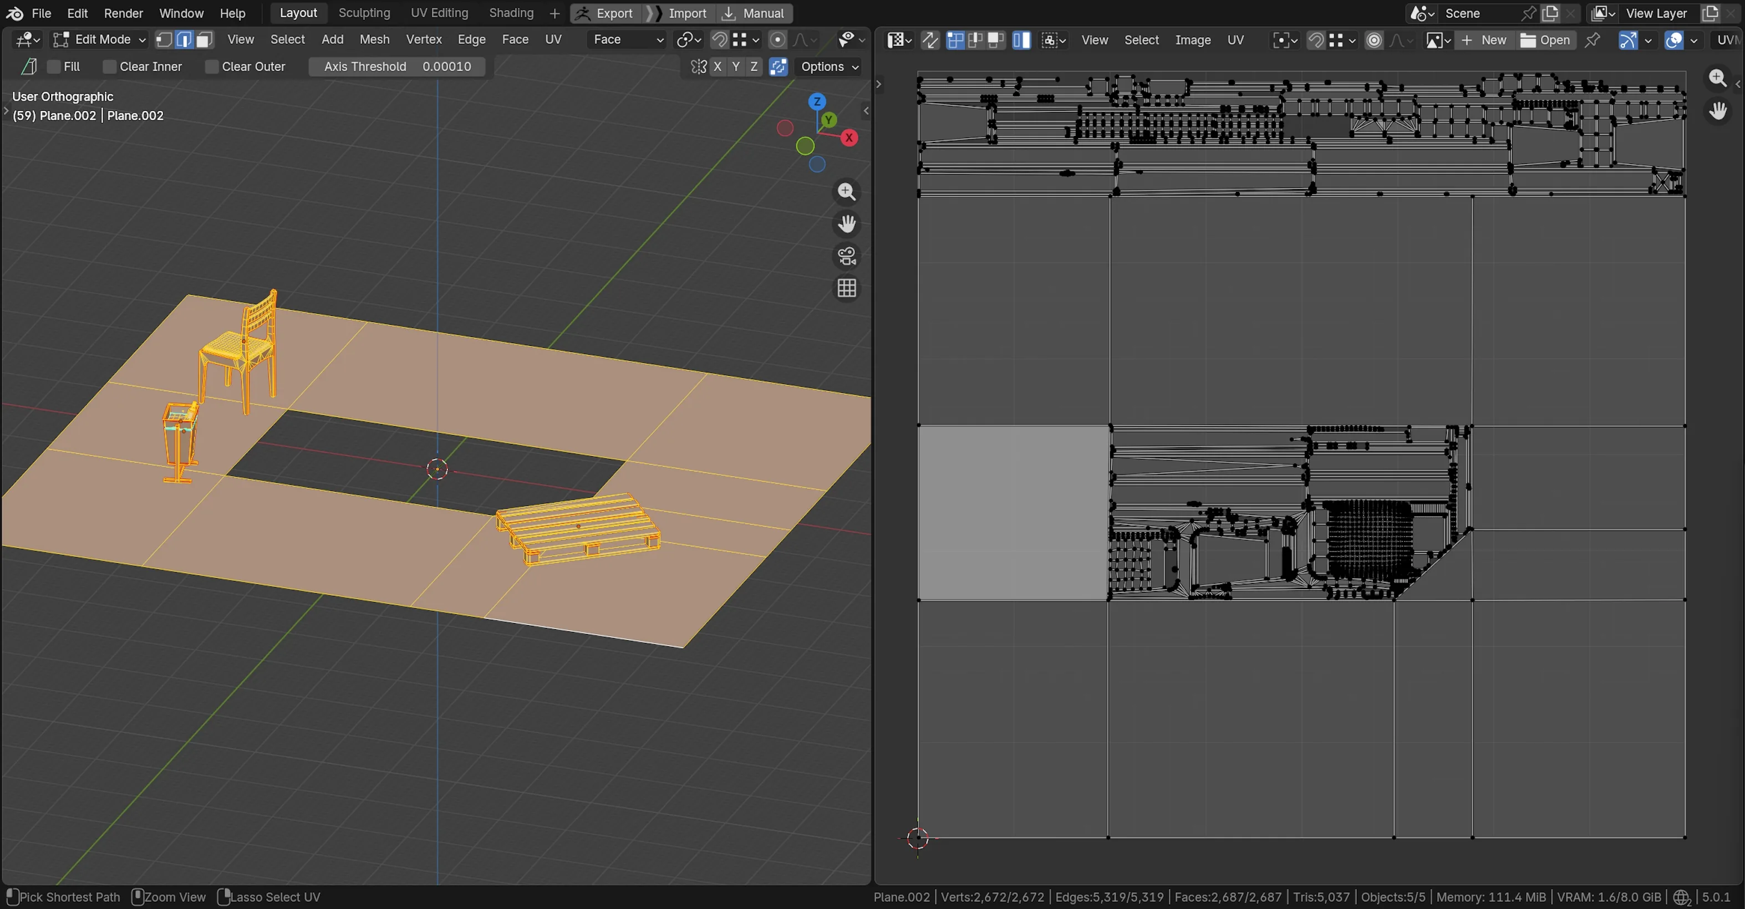Click the pan hand icon in 3D viewport
Viewport: 1745px width, 909px height.
[x=847, y=224]
